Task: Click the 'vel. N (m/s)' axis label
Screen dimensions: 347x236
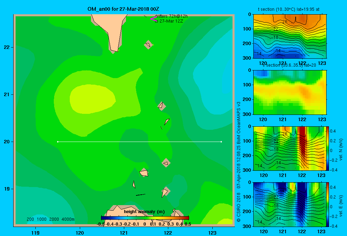Action: [341, 150]
